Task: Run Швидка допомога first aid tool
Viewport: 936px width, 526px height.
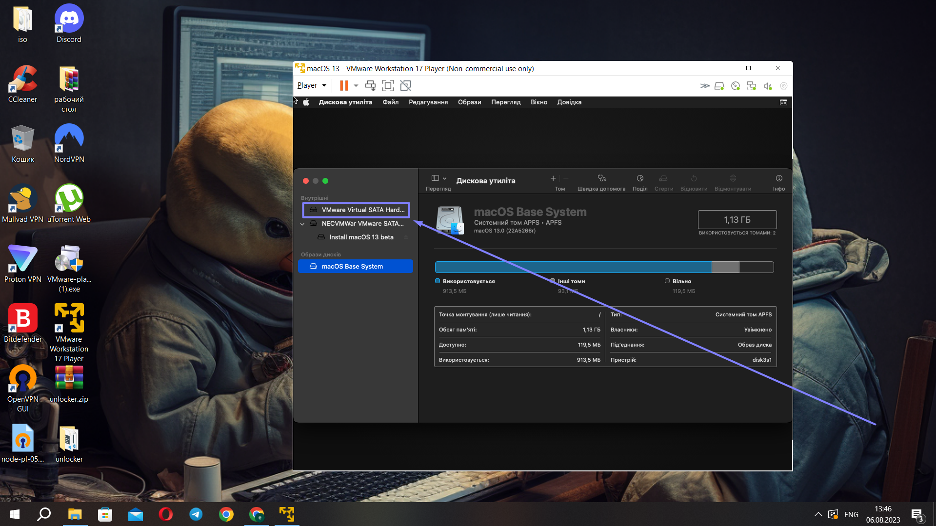Action: click(x=601, y=182)
